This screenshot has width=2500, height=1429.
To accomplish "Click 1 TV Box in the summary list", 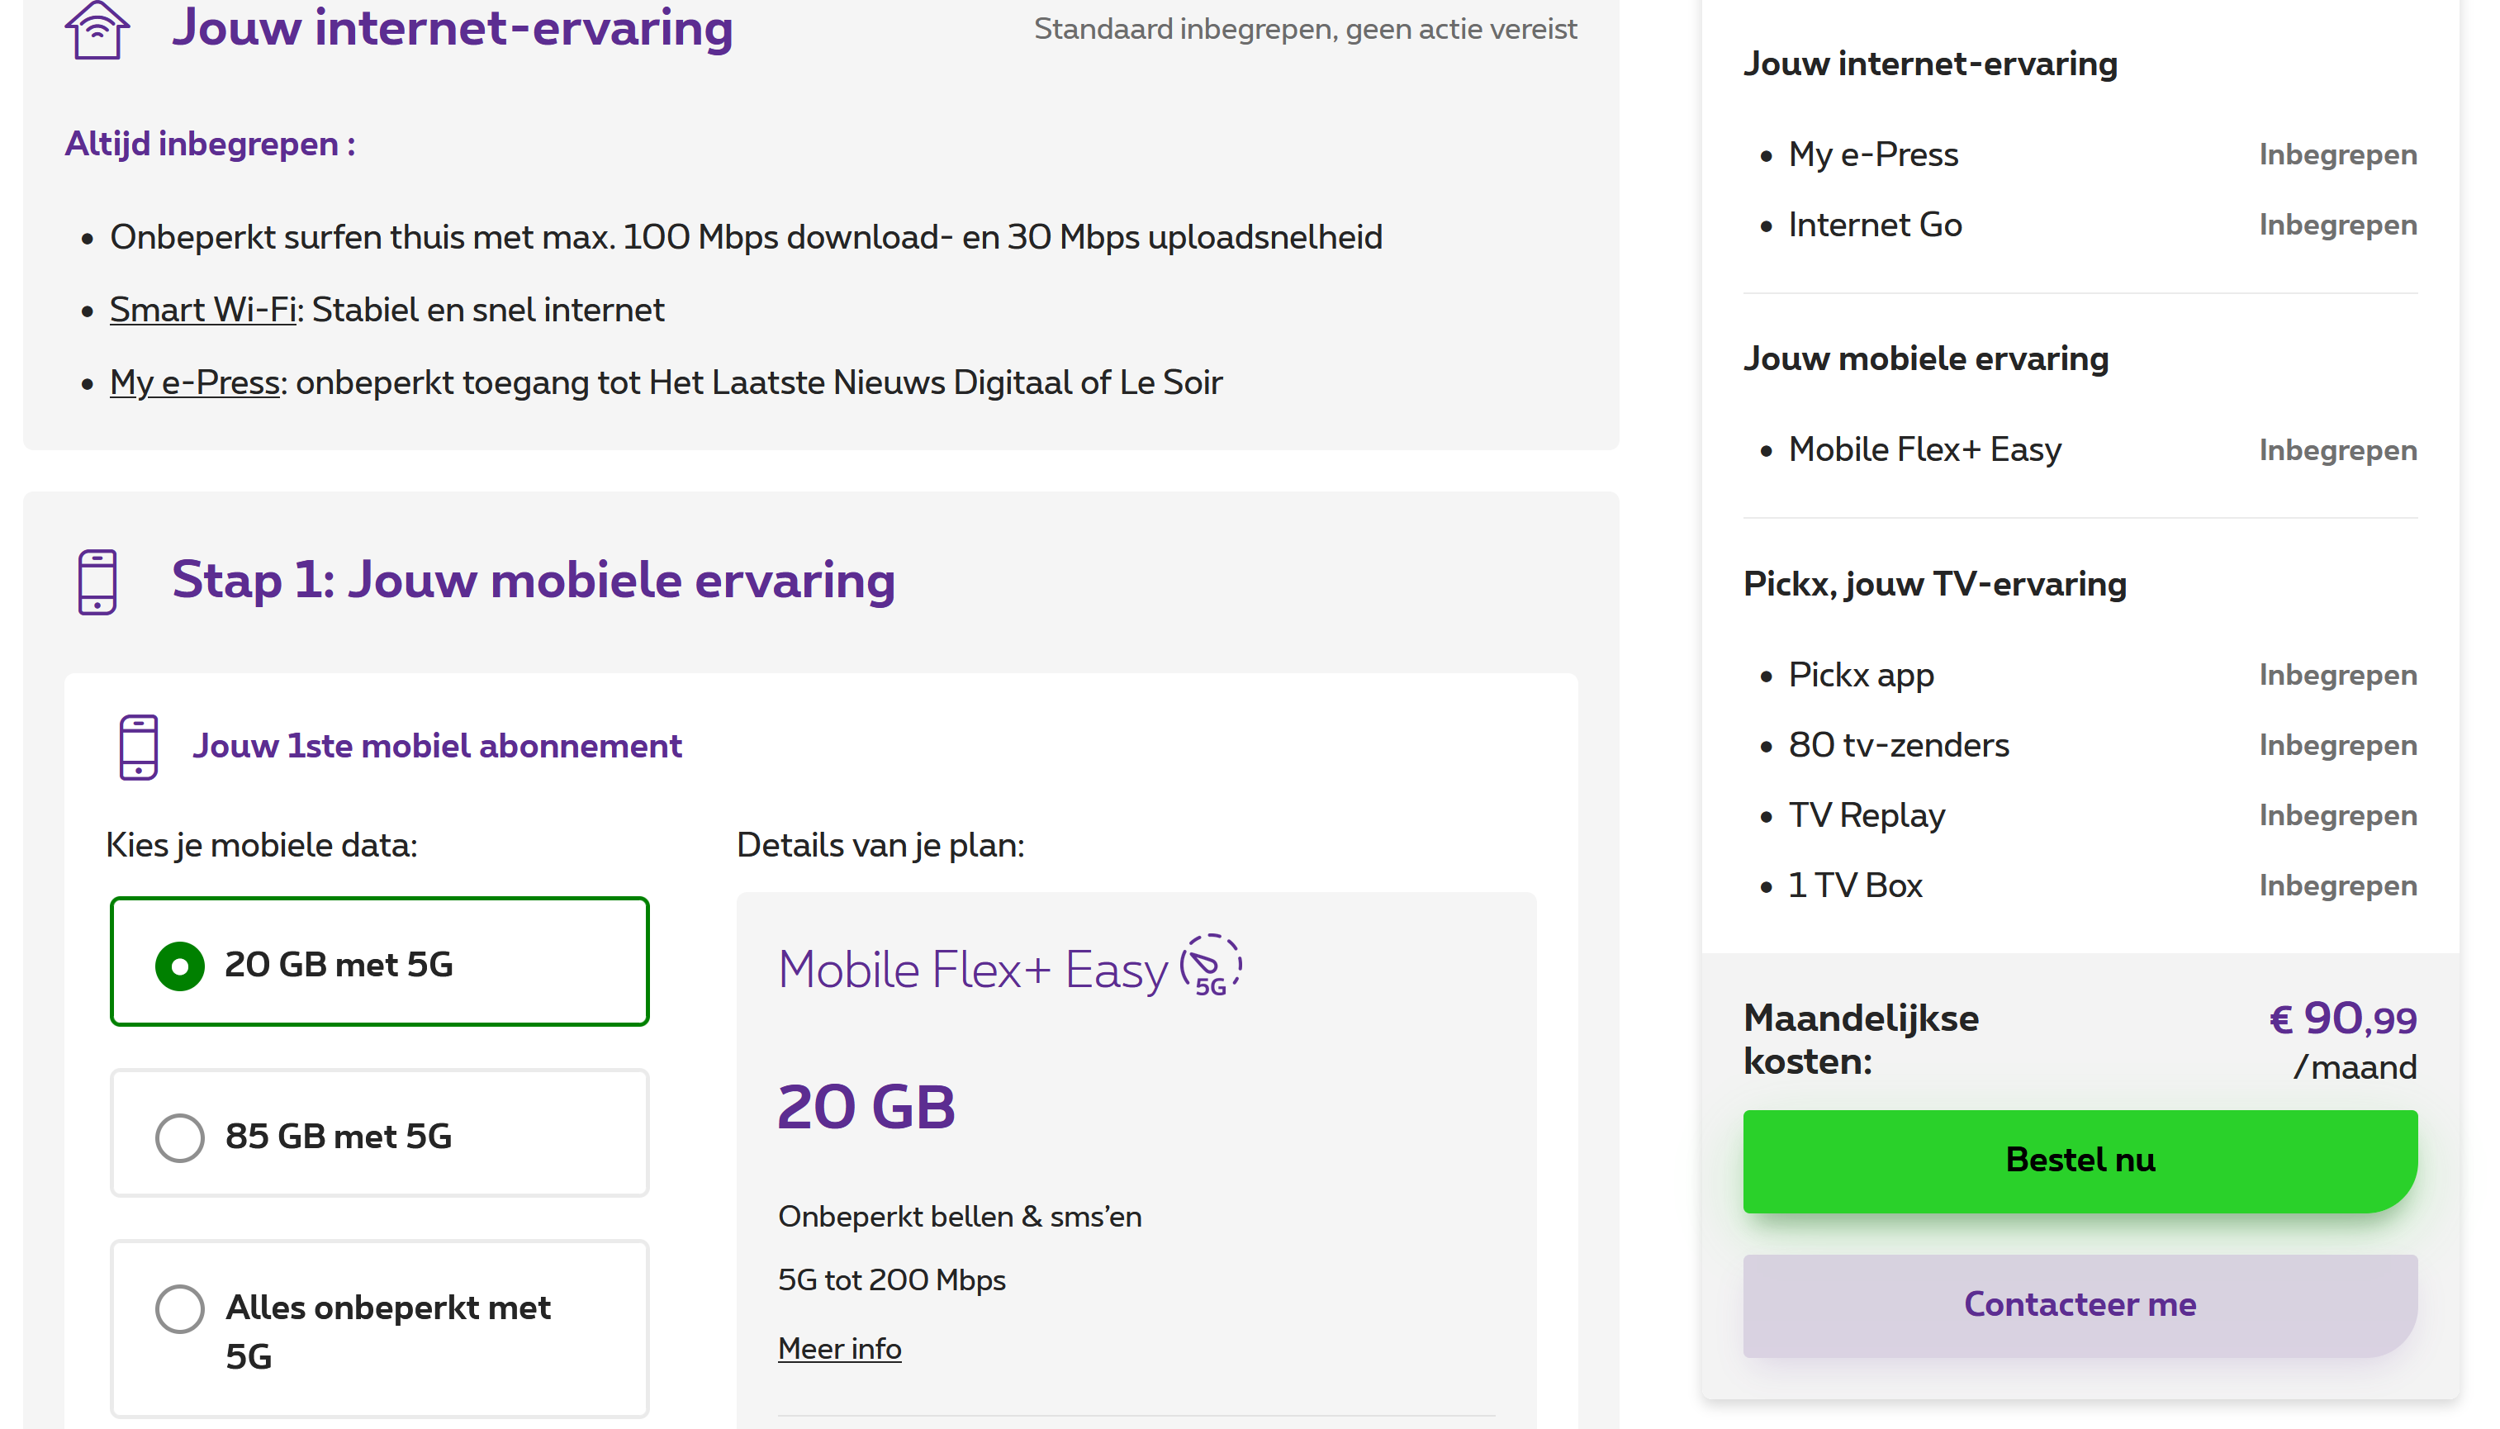I will [1855, 885].
